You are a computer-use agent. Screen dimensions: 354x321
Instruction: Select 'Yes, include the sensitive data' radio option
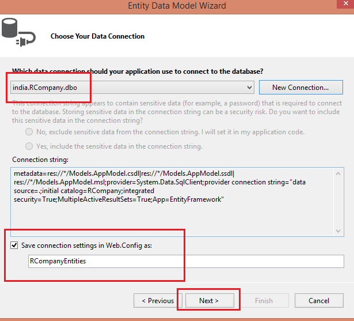coord(29,146)
